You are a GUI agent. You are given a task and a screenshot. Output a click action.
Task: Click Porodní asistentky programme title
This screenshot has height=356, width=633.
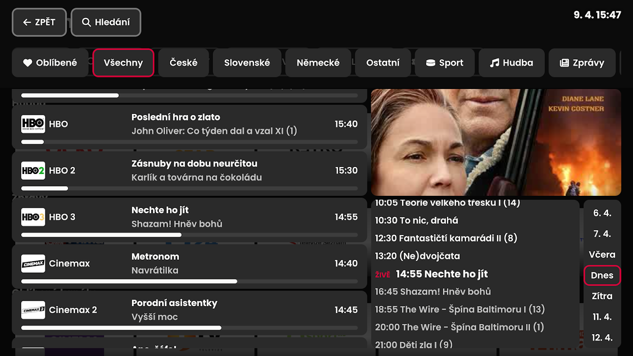(174, 303)
